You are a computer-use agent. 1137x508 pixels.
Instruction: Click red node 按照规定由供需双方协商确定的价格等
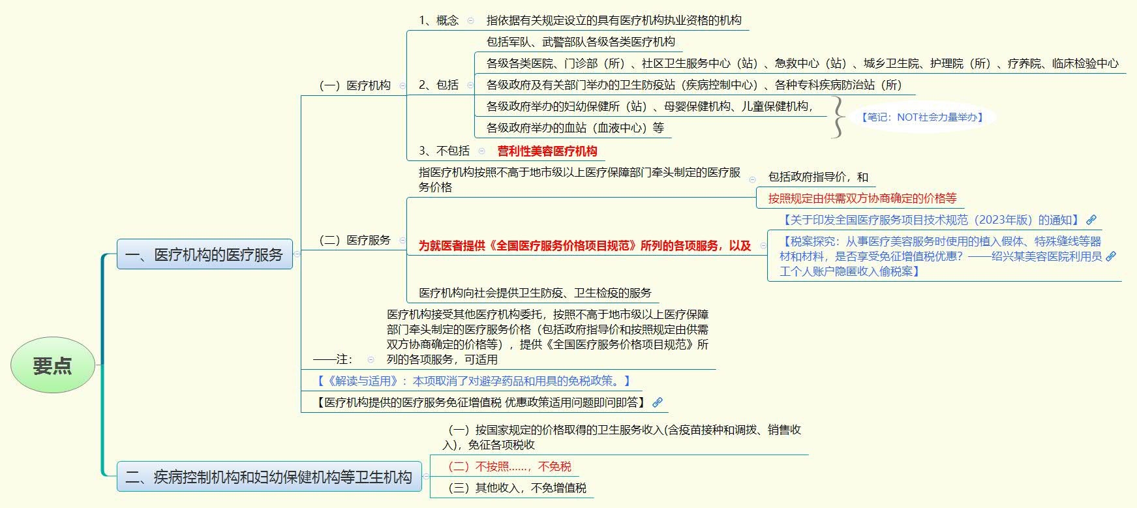coord(862,198)
